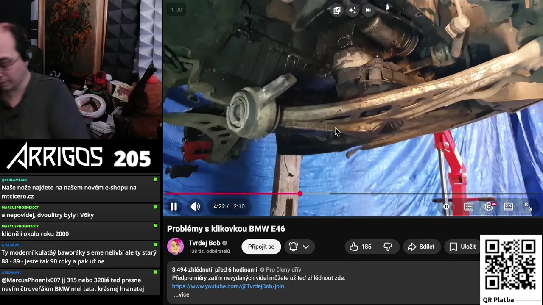Click the 'a nepovídej, dvoulitry byly' message
543x305 pixels.
point(48,215)
